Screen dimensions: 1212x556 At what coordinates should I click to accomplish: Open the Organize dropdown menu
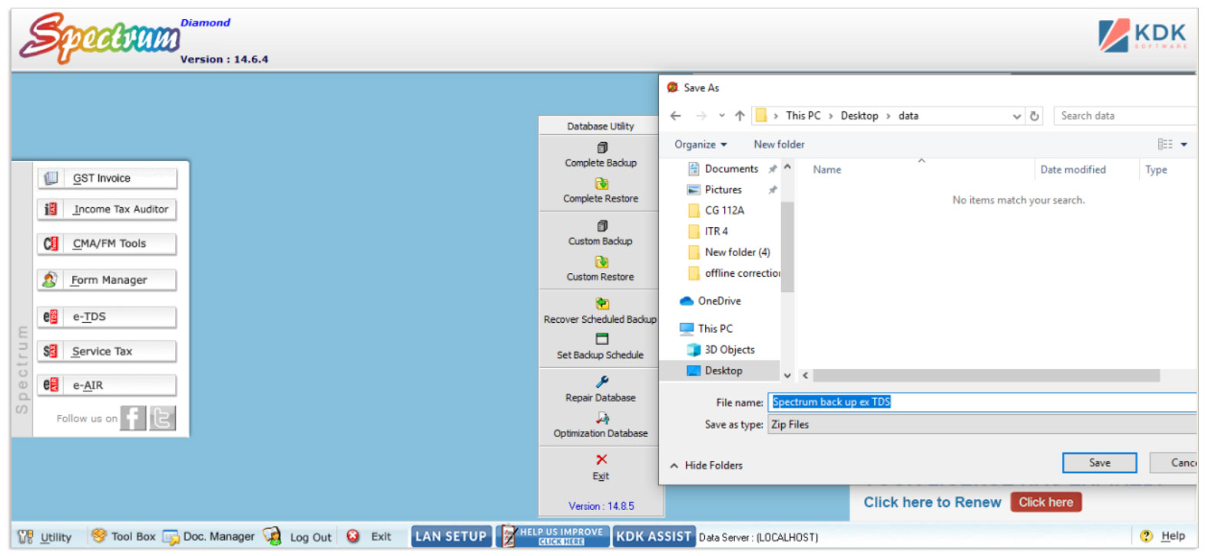[700, 144]
